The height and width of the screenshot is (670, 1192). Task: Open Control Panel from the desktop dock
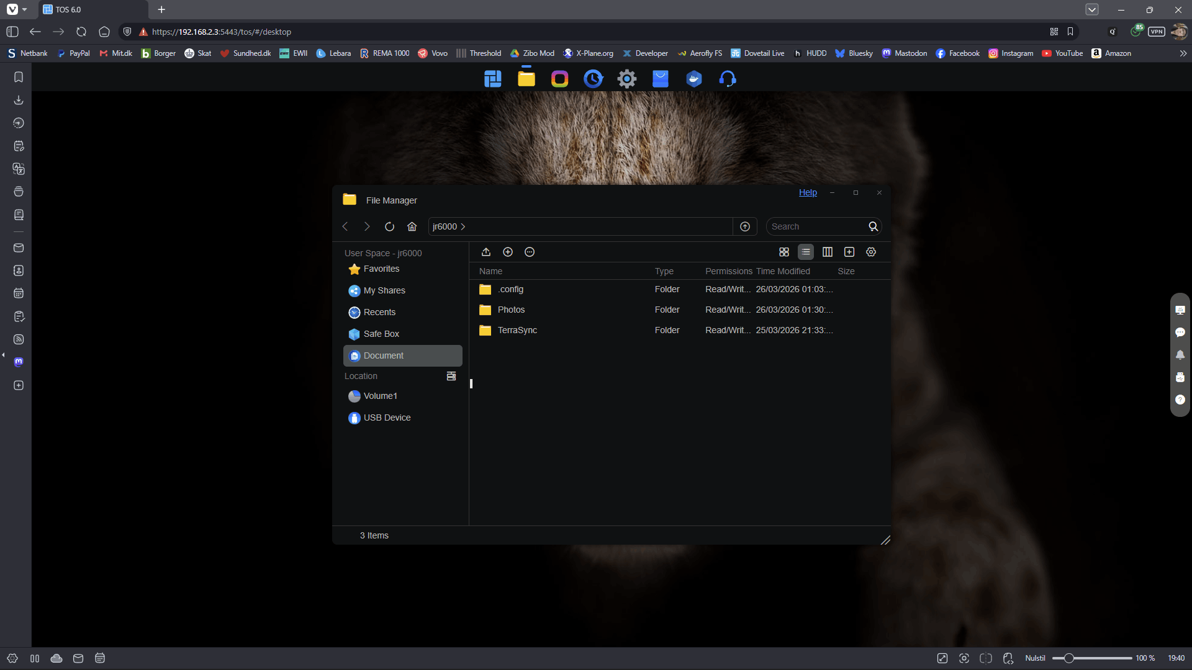point(626,79)
